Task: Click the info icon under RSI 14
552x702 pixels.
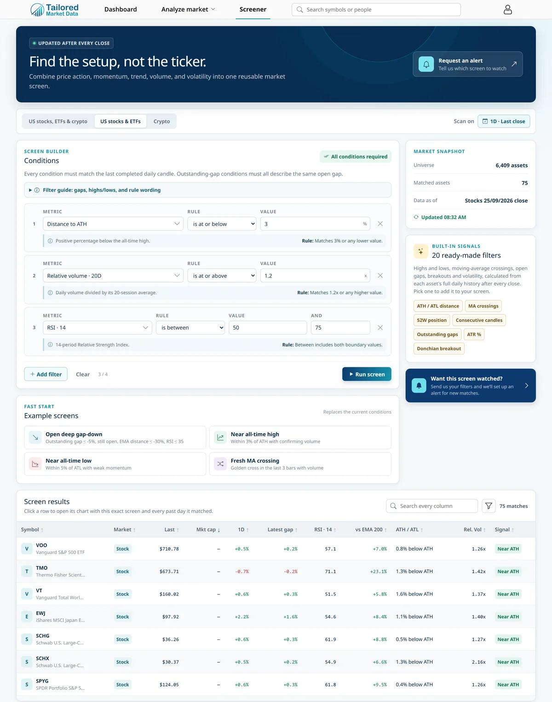Action: point(50,345)
